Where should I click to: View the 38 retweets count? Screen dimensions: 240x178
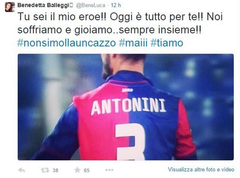click(x=56, y=170)
